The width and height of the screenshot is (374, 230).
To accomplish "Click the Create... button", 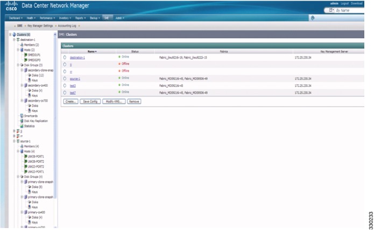I will [x=70, y=101].
